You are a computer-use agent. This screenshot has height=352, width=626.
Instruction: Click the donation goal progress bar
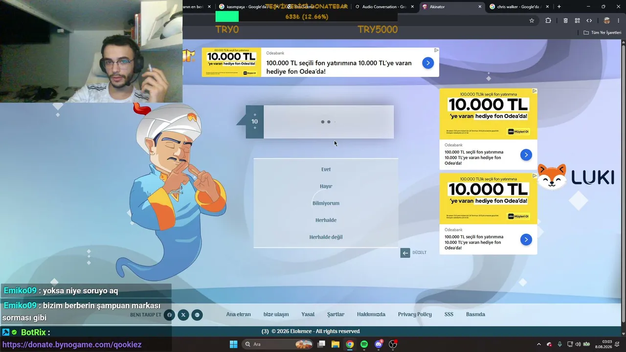[307, 17]
